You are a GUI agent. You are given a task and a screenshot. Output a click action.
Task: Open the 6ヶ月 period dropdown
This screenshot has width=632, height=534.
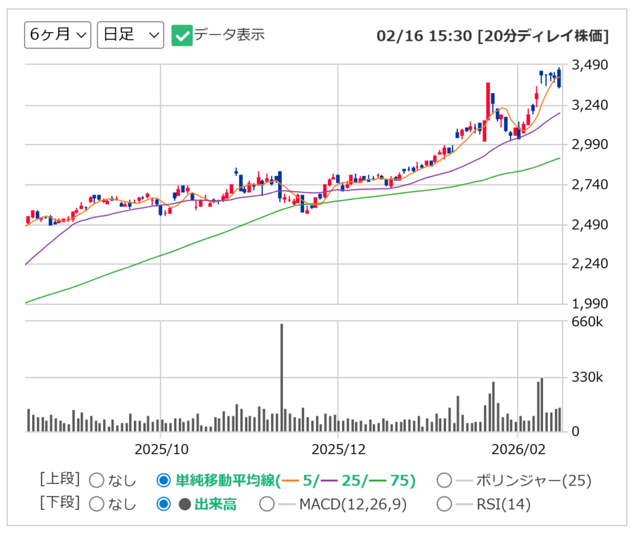coord(57,35)
